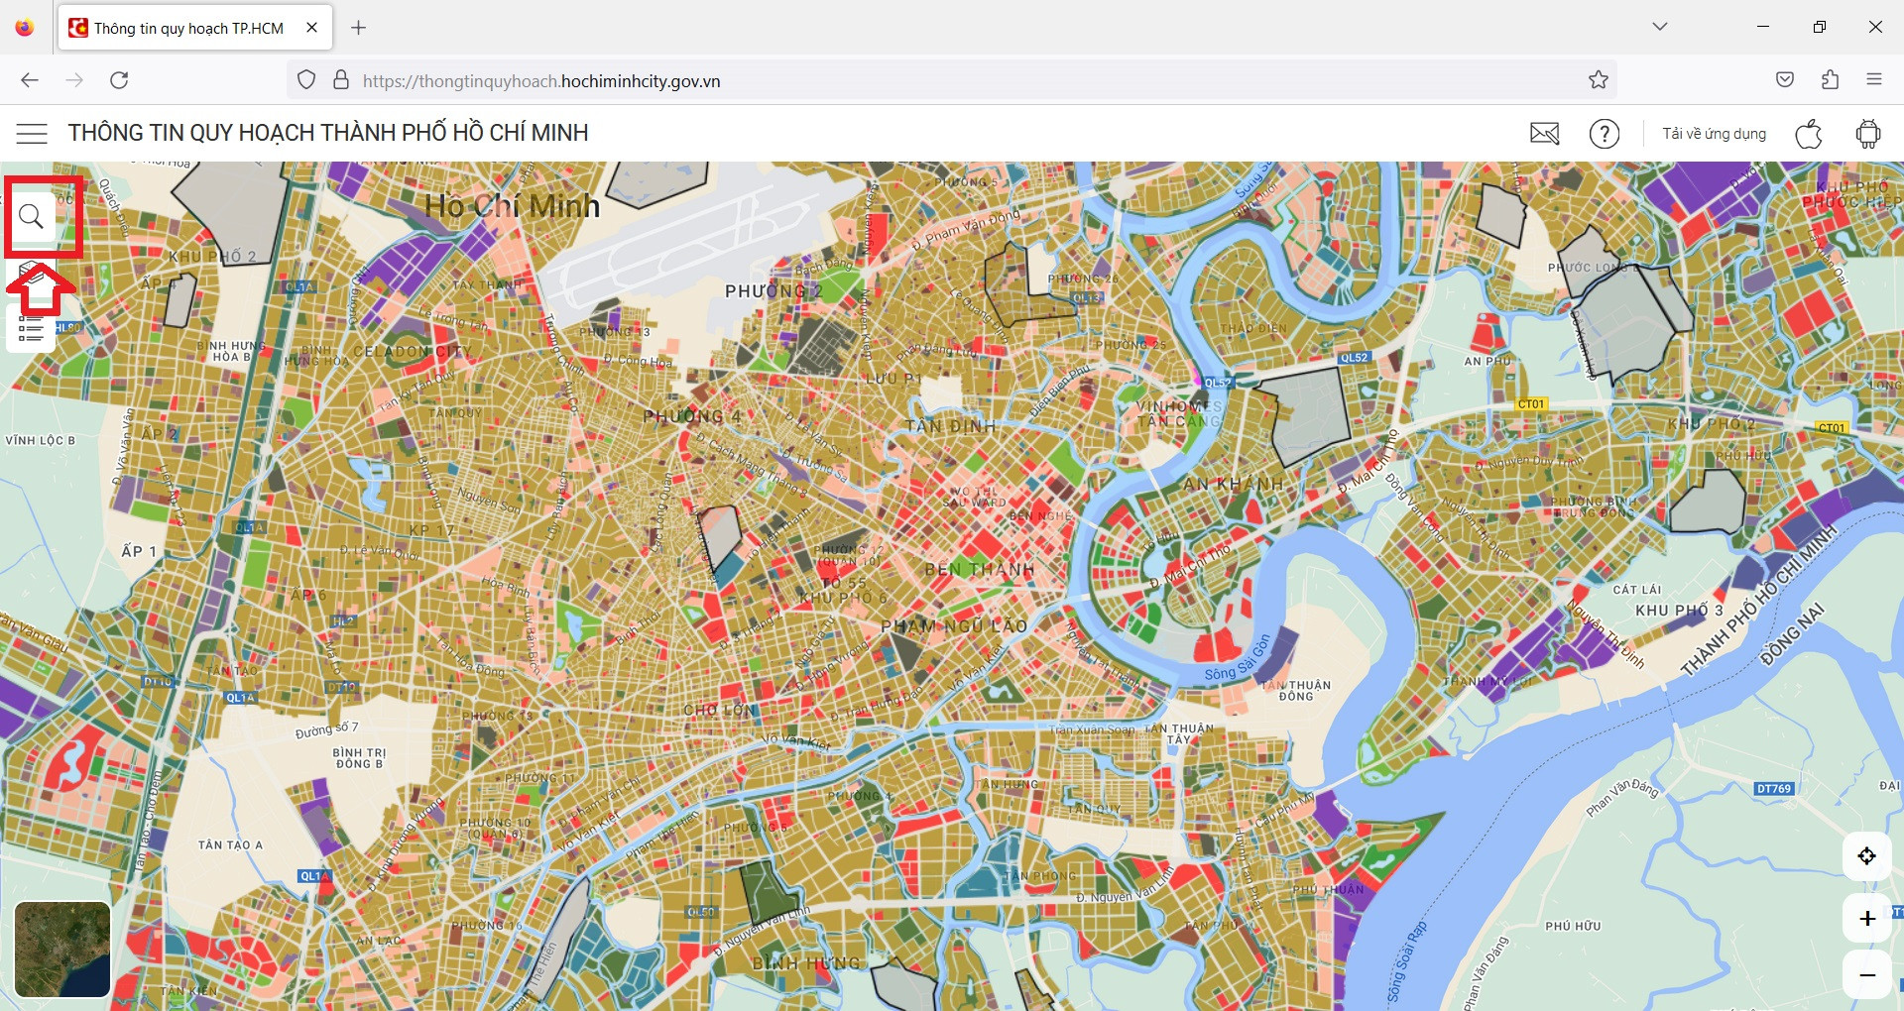Select the Thông tin quy hoạch TP.HCM tab
Image resolution: width=1904 pixels, height=1011 pixels.
[x=188, y=28]
